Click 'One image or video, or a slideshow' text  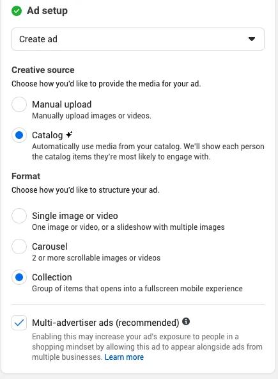(x=128, y=227)
